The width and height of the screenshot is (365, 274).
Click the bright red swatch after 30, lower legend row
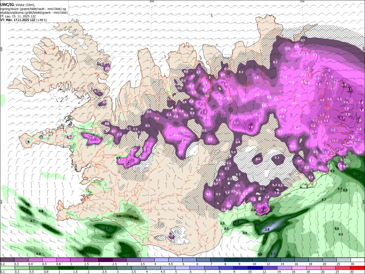coord(357,268)
